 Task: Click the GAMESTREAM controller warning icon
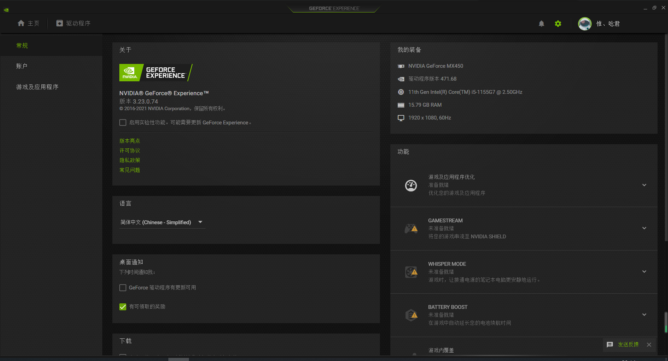[x=411, y=229]
